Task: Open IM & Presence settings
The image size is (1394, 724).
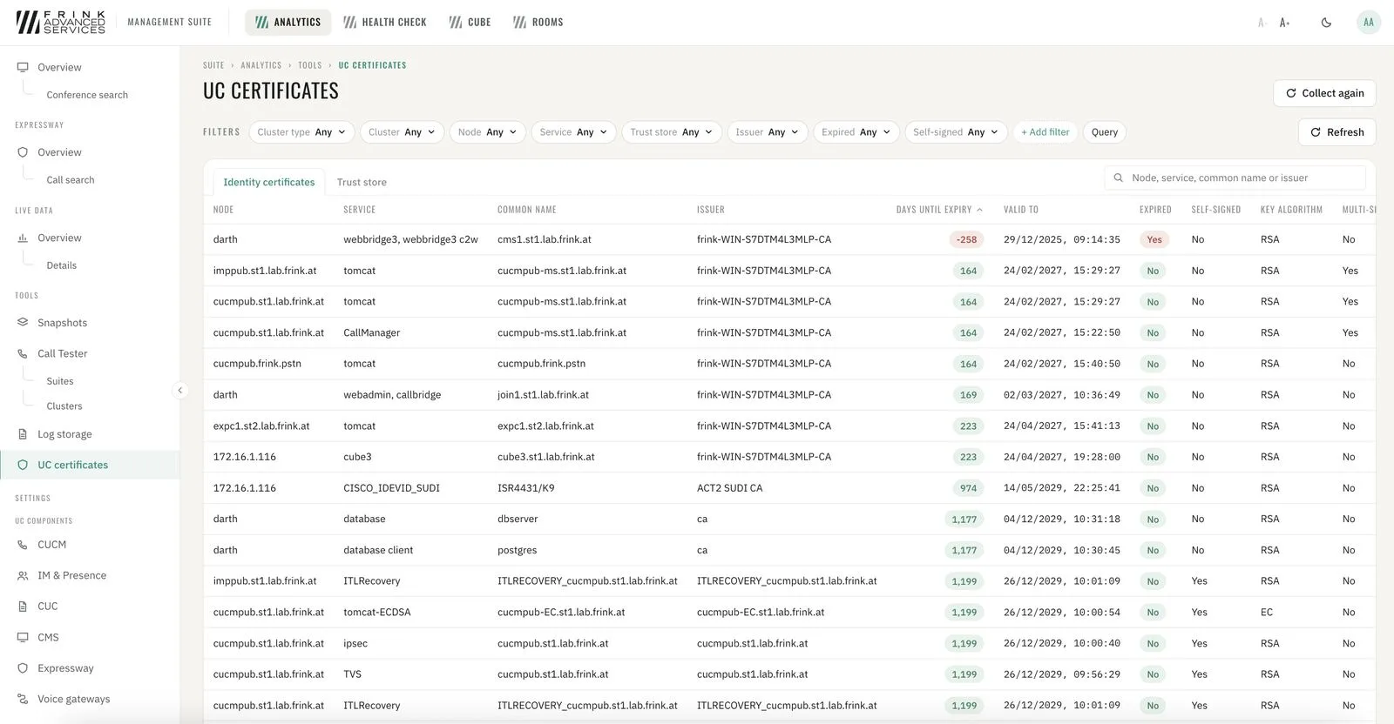Action: pyautogui.click(x=71, y=575)
